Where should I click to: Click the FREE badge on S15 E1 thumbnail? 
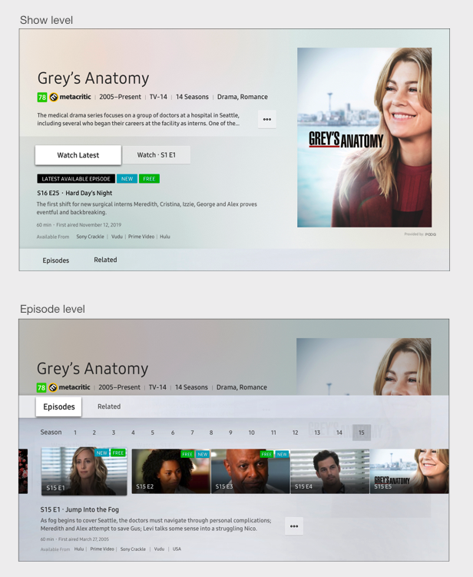118,453
